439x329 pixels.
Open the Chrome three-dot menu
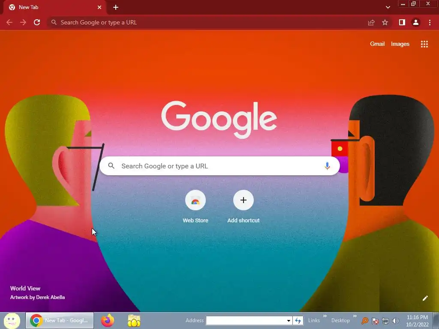coord(430,22)
